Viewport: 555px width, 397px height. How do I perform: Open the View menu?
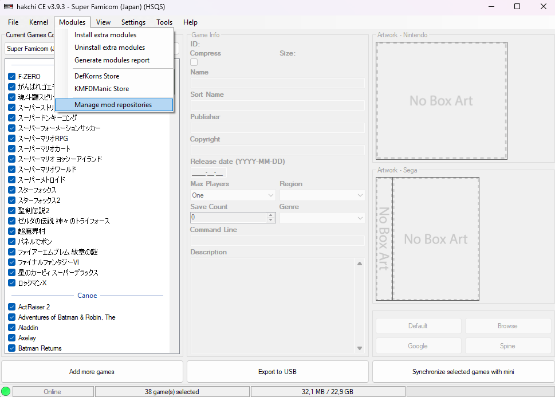(103, 22)
